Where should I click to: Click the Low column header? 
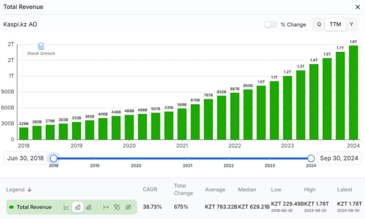click(x=276, y=190)
